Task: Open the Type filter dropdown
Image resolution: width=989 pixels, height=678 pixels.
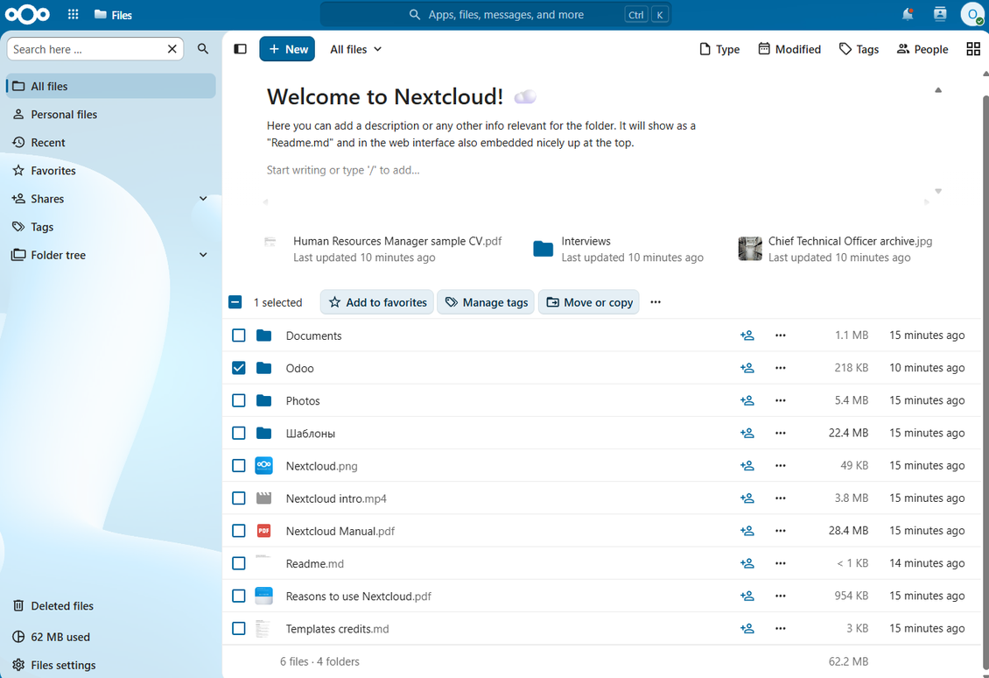Action: (x=719, y=49)
